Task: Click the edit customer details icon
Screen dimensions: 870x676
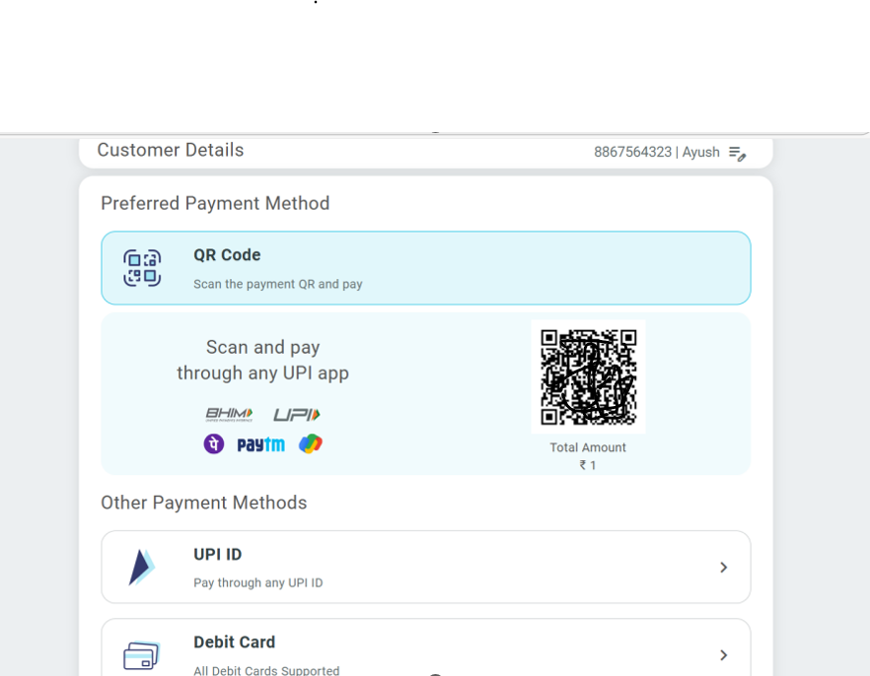Action: (737, 153)
